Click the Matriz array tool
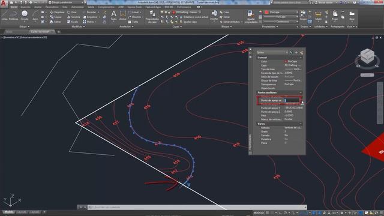 (89, 22)
